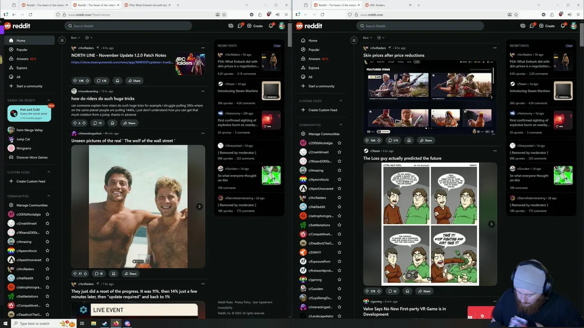
Task: Open Steam store link in patch notes post
Action: [122, 62]
